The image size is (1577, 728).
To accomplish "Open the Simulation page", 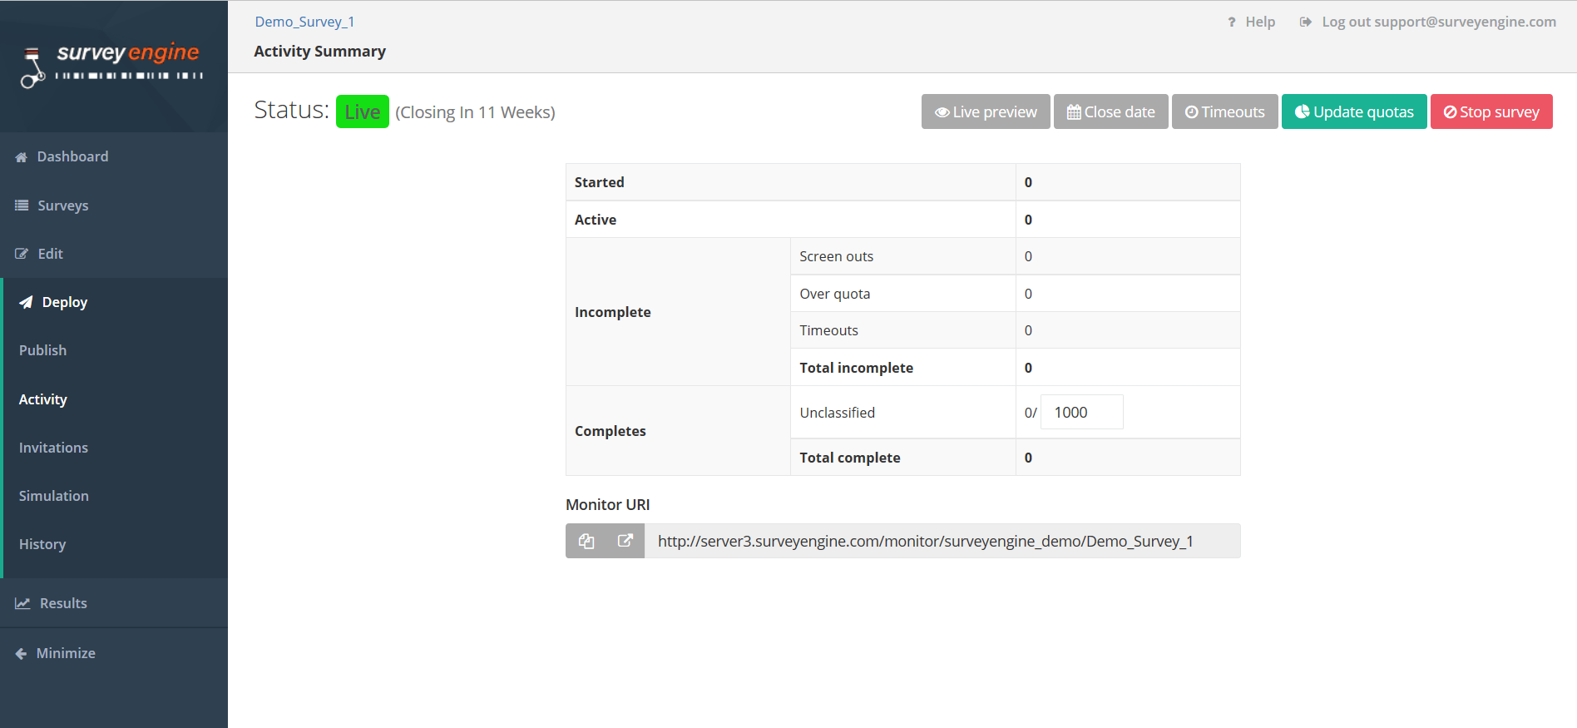I will point(54,496).
